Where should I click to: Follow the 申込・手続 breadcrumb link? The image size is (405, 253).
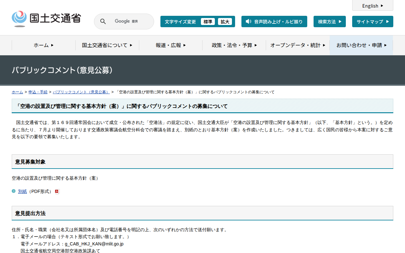click(38, 92)
